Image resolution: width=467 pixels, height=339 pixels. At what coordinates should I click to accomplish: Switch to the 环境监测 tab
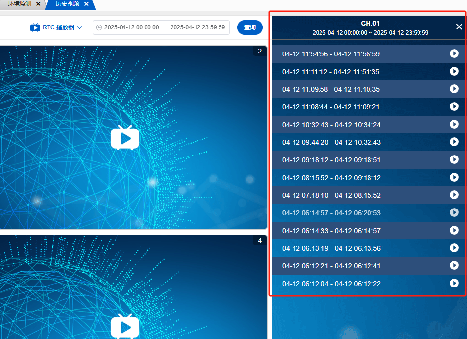(x=20, y=4)
